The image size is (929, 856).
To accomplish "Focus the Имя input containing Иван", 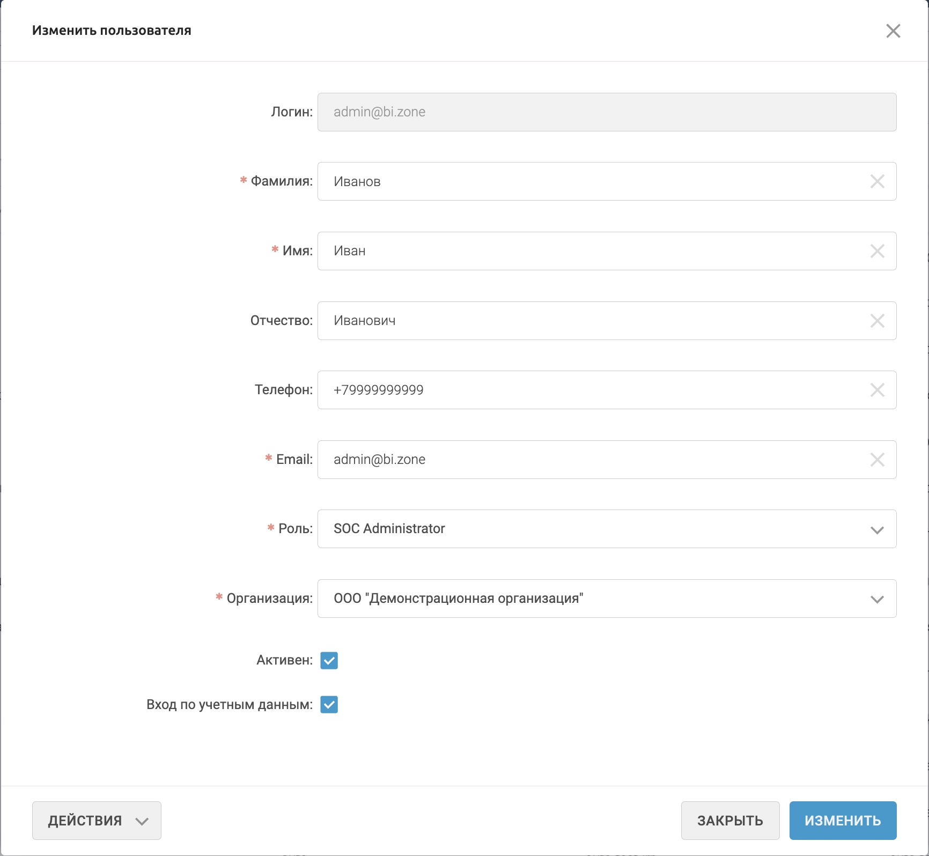I will click(590, 251).
